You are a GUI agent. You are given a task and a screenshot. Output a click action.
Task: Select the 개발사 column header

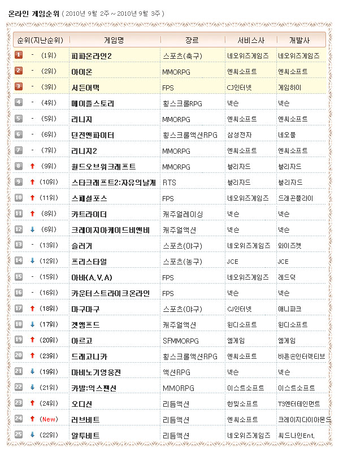[298, 40]
